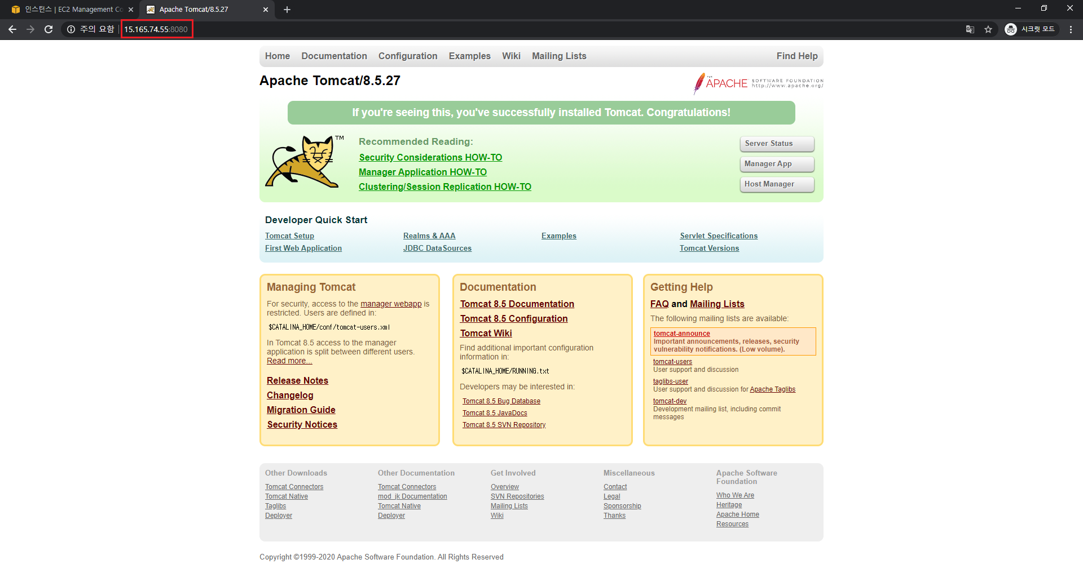Click the Tomcat cat logo image
The width and height of the screenshot is (1083, 586).
coord(305,162)
